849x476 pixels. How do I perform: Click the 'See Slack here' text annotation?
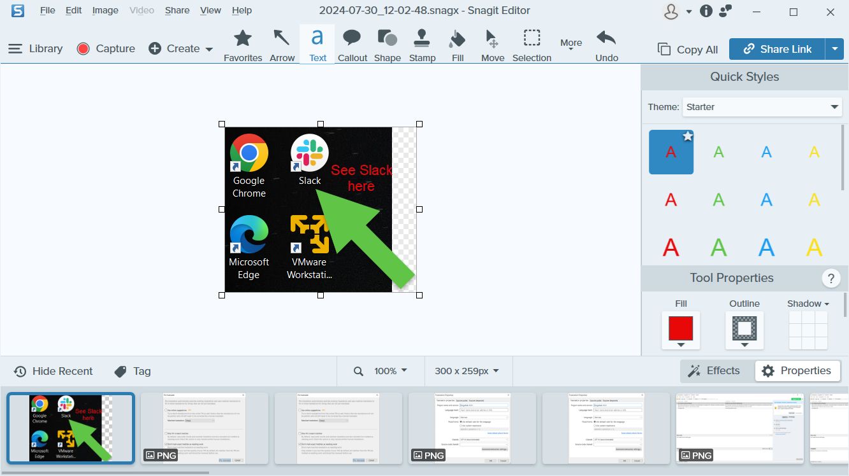(361, 178)
